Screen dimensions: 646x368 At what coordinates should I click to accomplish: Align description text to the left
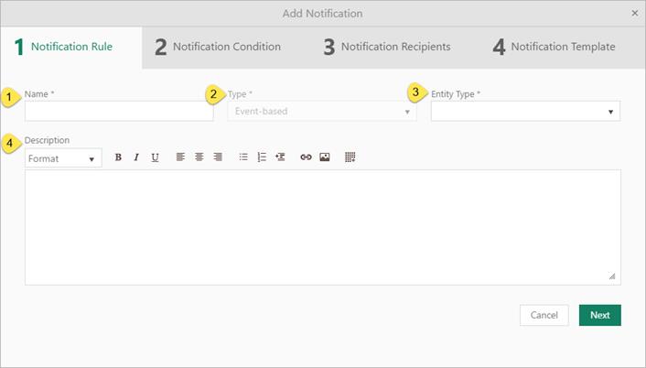[x=180, y=157]
